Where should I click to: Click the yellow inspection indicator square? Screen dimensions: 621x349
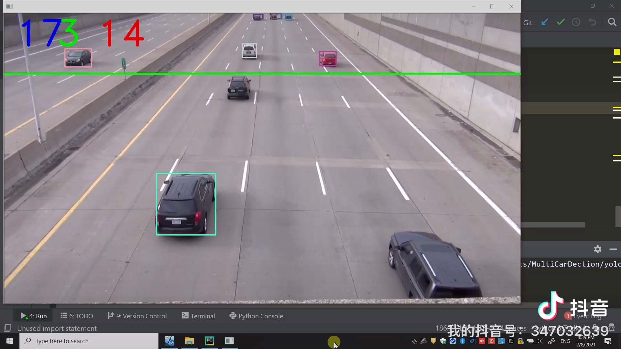617,52
